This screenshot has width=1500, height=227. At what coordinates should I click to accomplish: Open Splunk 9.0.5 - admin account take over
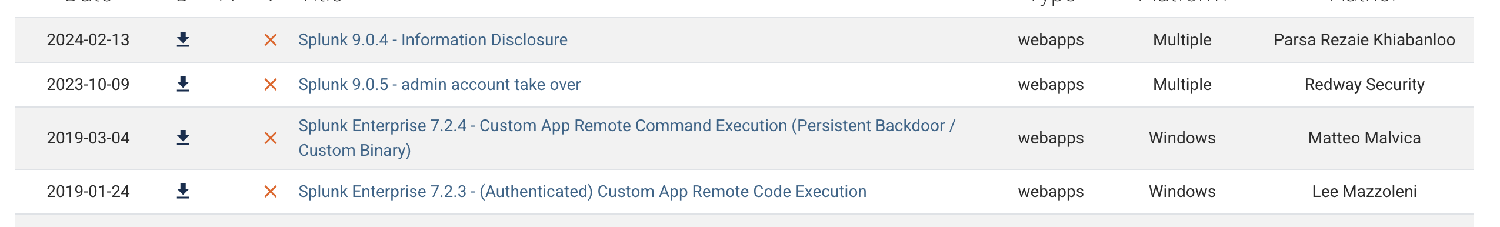(x=439, y=85)
